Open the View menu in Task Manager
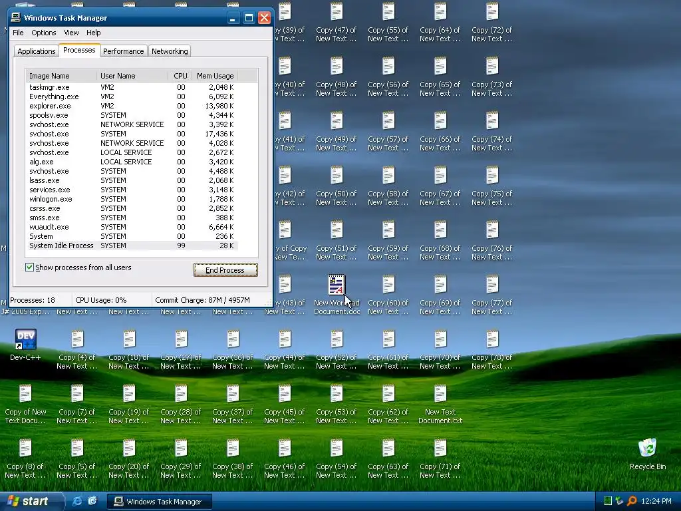Viewport: 681px width, 511px height. tap(71, 33)
